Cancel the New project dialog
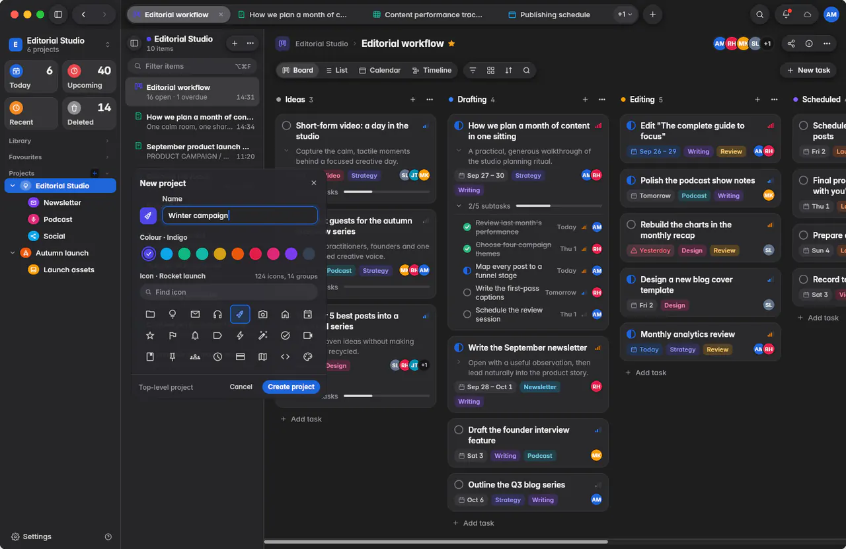 point(241,387)
